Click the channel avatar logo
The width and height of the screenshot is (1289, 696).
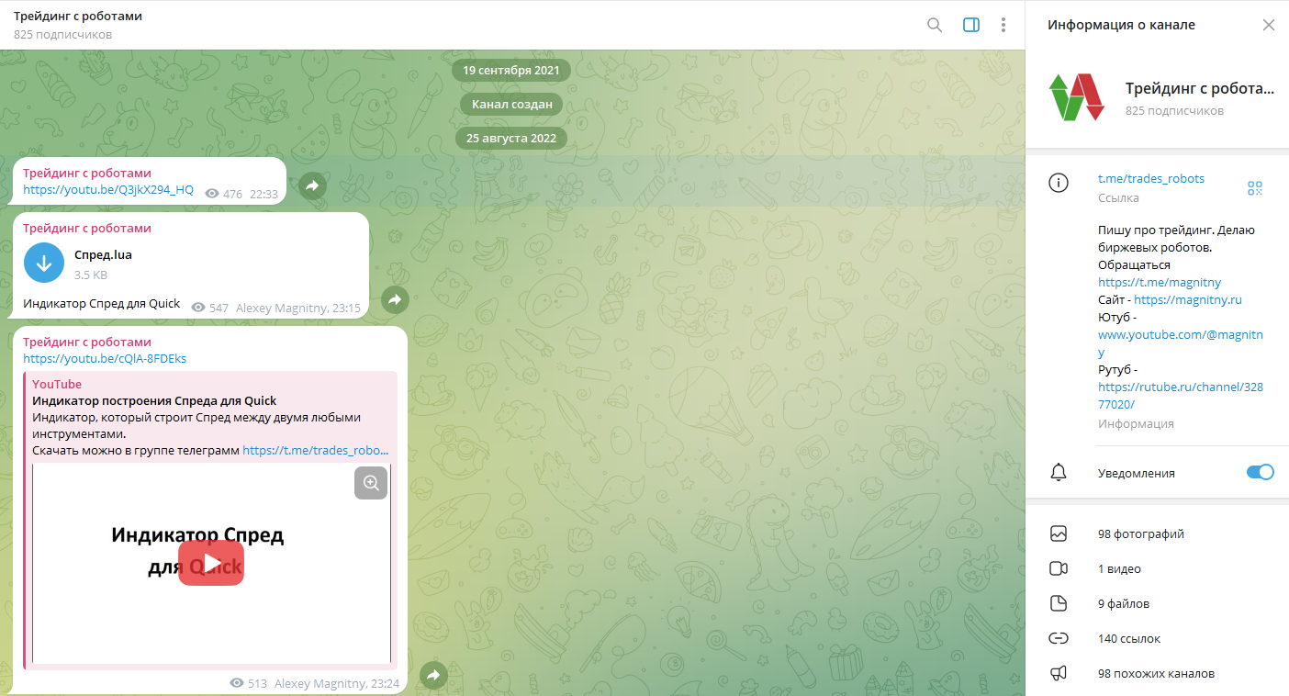(1076, 97)
